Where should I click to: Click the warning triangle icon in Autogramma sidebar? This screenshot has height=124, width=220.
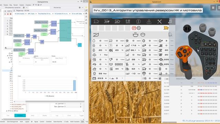click(86, 13)
